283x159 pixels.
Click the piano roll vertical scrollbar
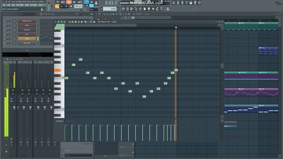coord(222,66)
